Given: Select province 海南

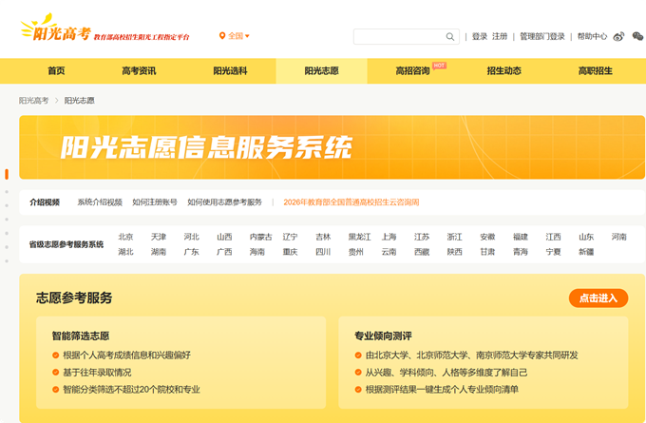Looking at the screenshot, I should click(x=257, y=252).
